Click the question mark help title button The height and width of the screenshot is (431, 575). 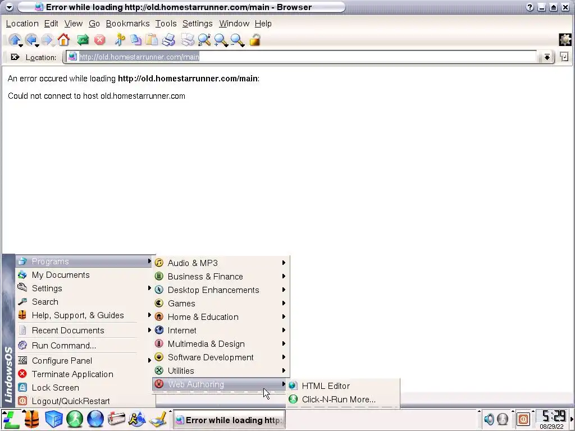coord(530,7)
